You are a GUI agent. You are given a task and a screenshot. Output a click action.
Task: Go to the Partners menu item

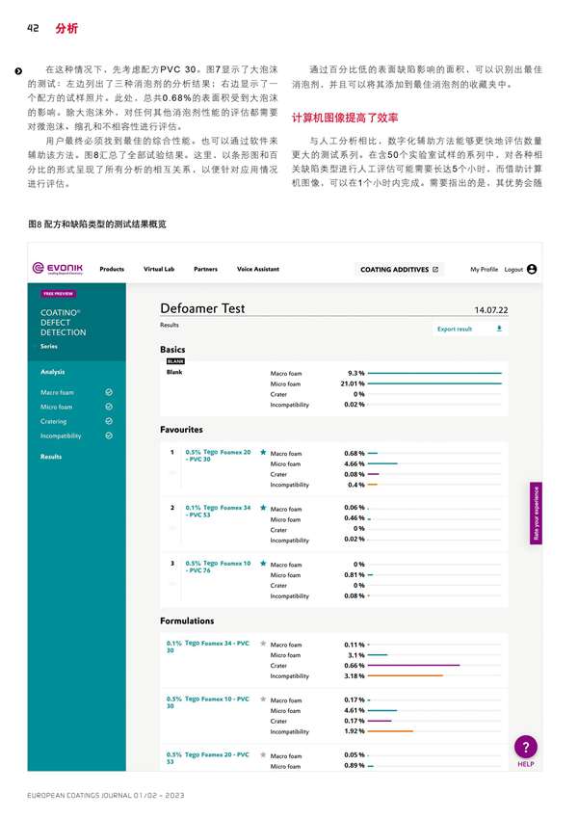tap(205, 270)
